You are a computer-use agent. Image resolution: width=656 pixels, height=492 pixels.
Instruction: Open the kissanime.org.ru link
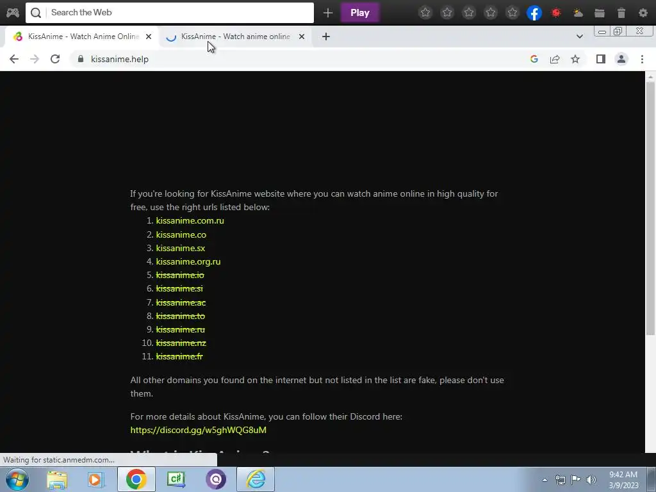coord(188,262)
